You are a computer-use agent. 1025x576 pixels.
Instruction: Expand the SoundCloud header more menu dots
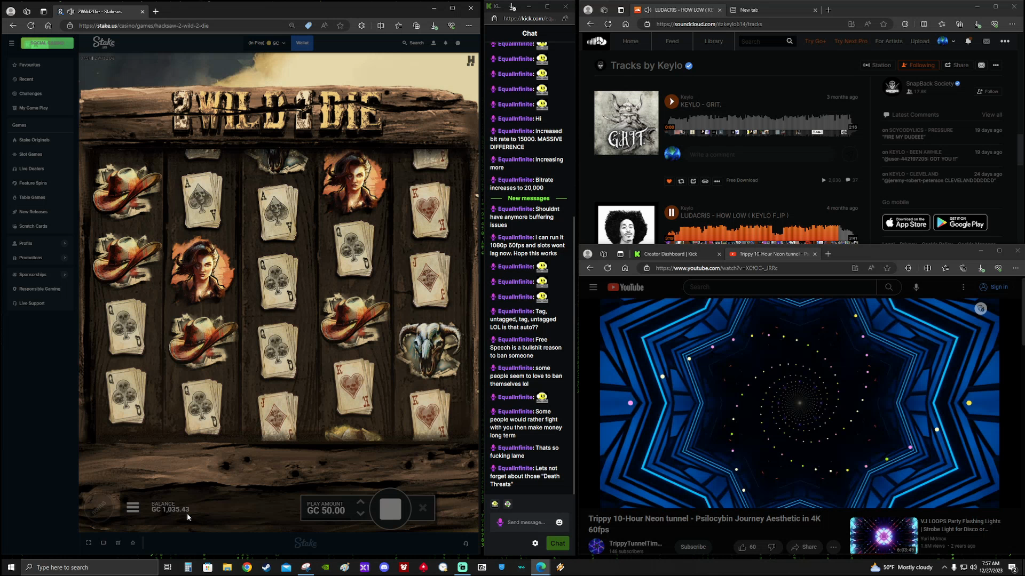[x=1005, y=41]
